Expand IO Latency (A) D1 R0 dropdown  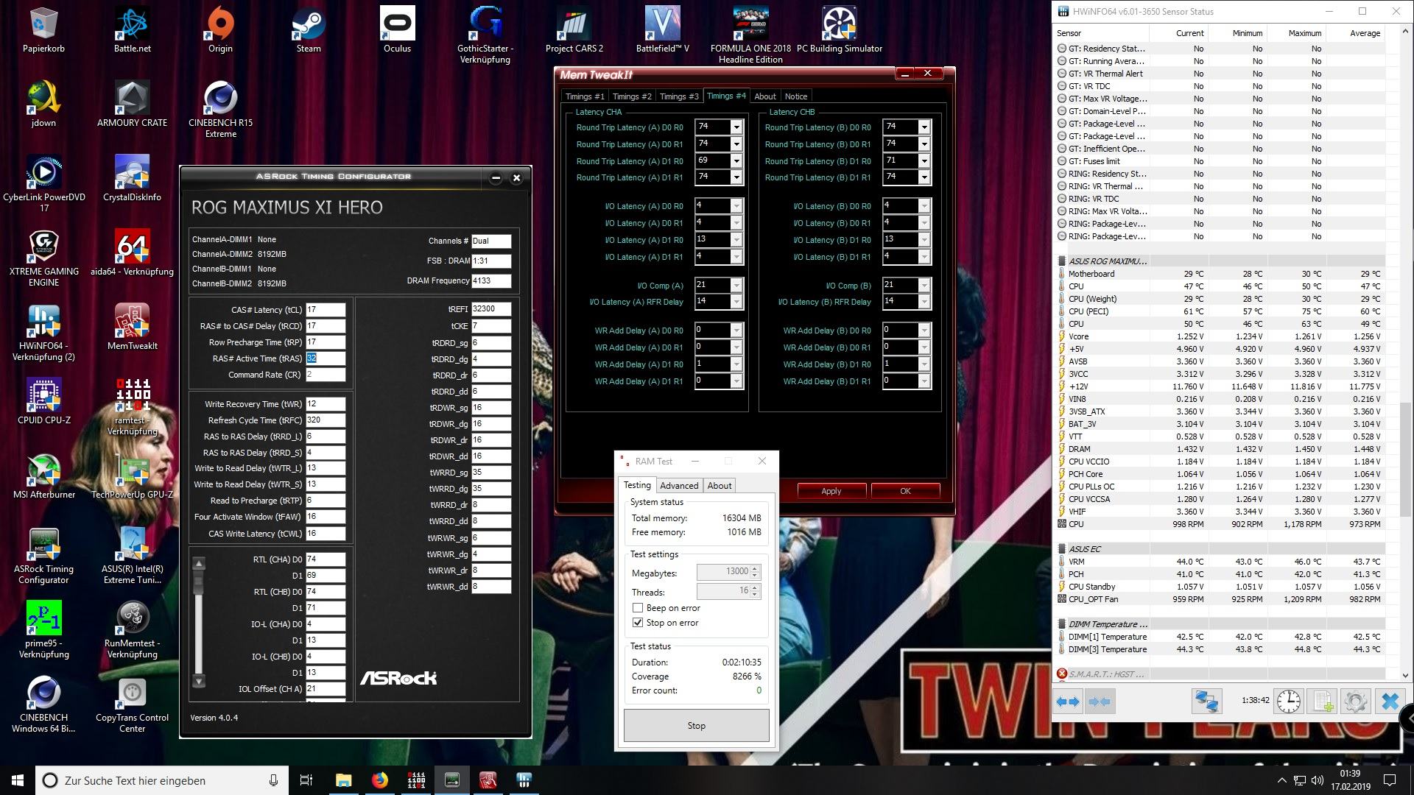(x=736, y=239)
